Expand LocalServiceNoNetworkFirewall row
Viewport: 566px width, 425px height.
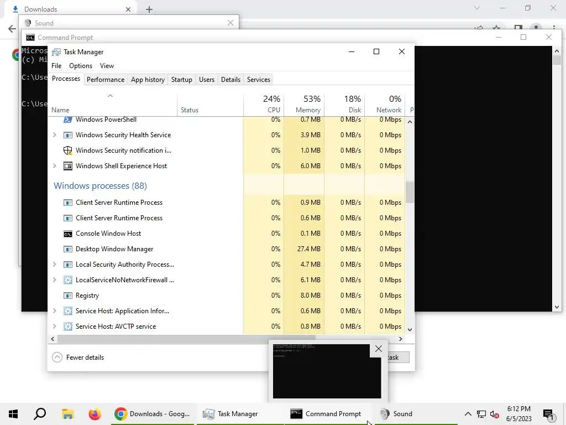pyautogui.click(x=55, y=280)
